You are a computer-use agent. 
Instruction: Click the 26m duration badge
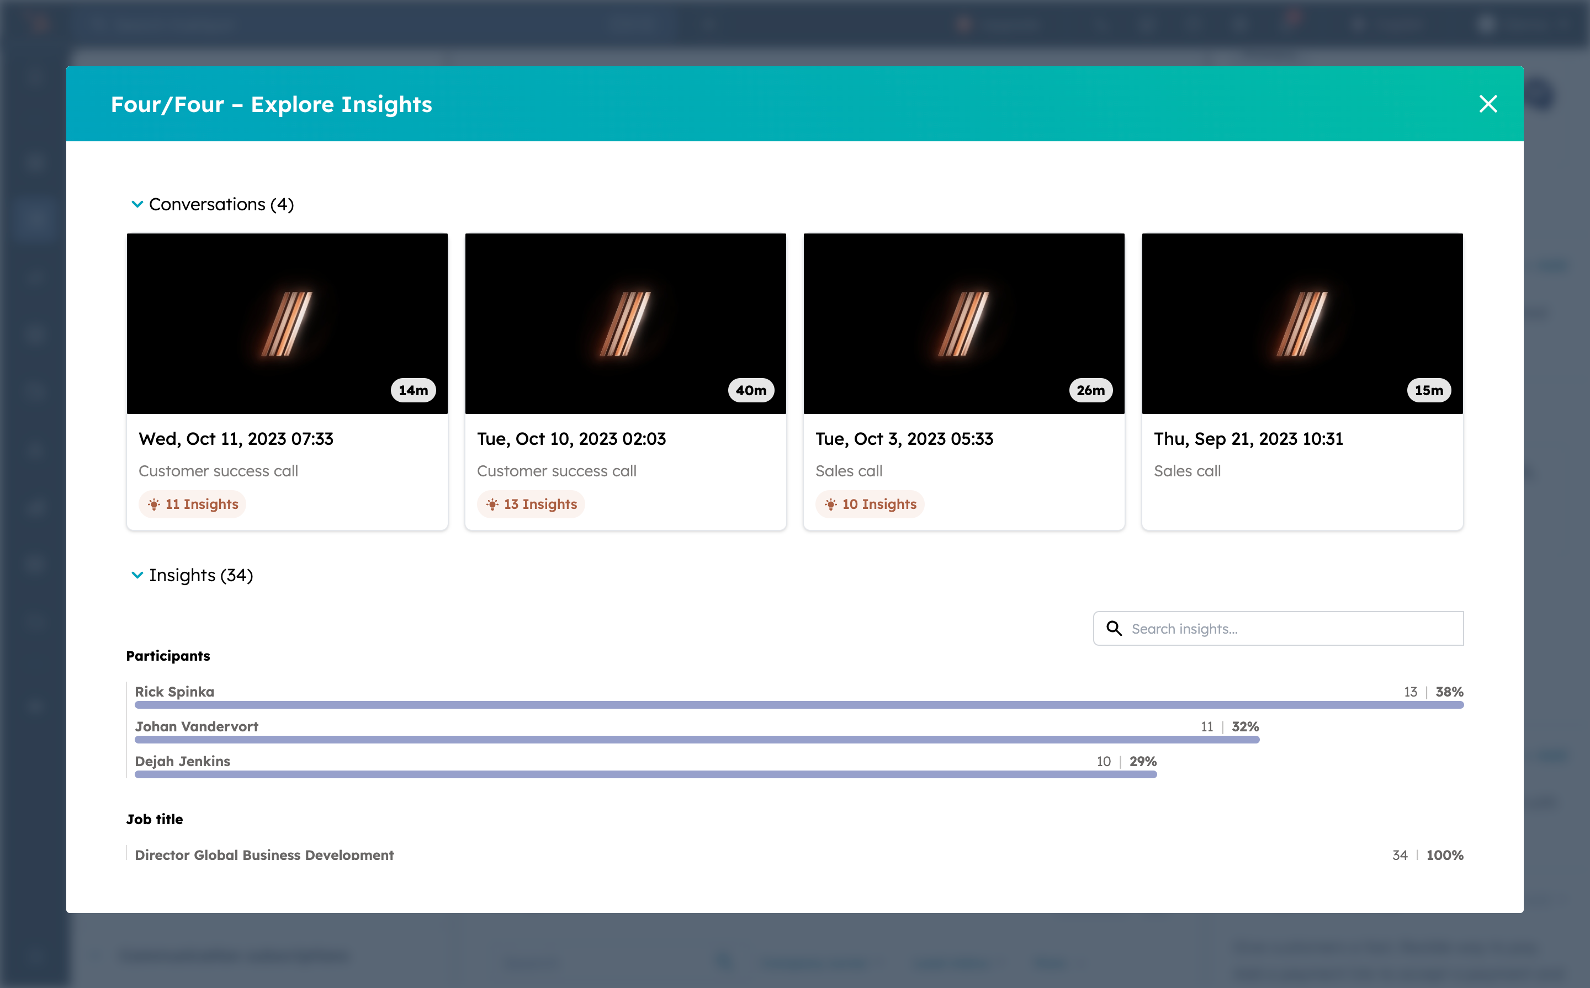(1090, 390)
